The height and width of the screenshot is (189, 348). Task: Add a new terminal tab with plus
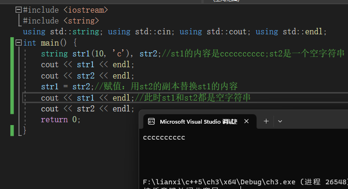pos(266,121)
